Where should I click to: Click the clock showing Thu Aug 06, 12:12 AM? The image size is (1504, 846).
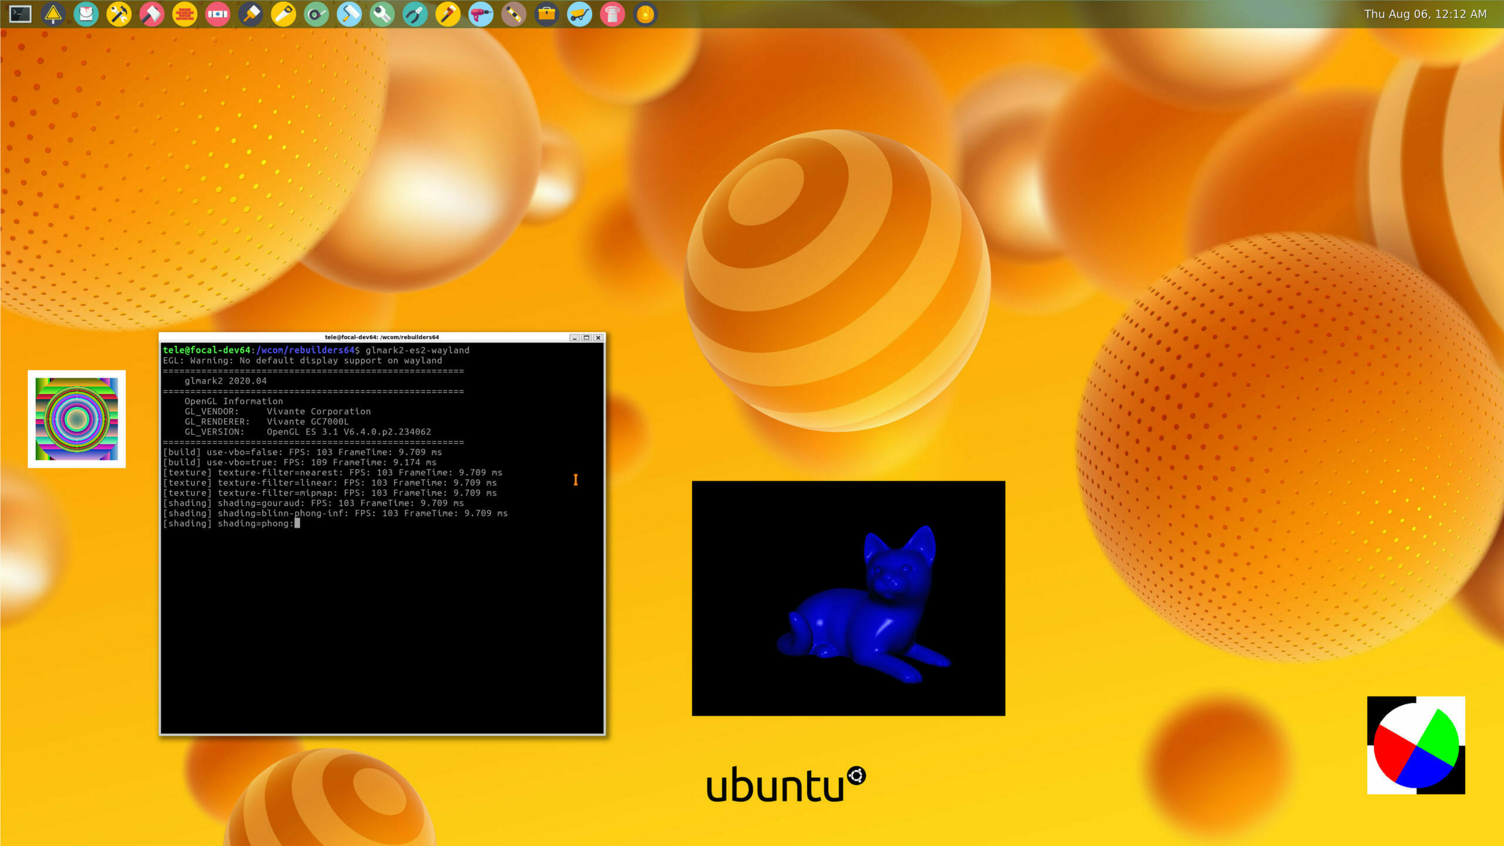click(1425, 14)
